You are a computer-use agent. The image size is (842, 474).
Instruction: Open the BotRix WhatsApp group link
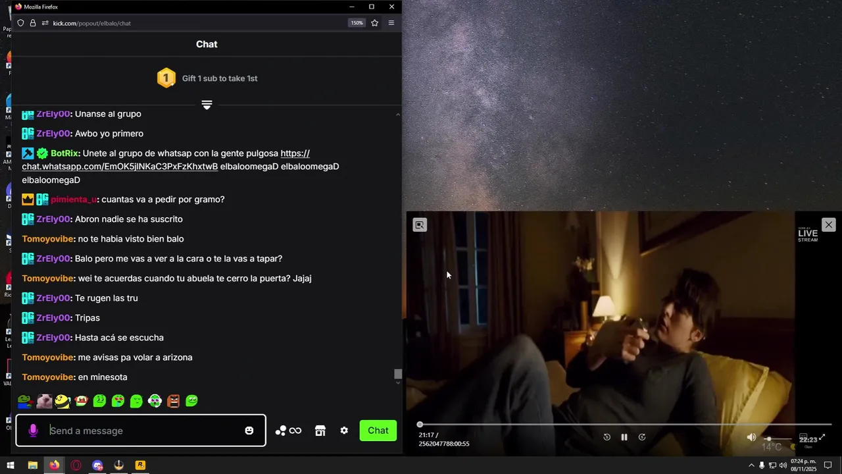pyautogui.click(x=120, y=167)
